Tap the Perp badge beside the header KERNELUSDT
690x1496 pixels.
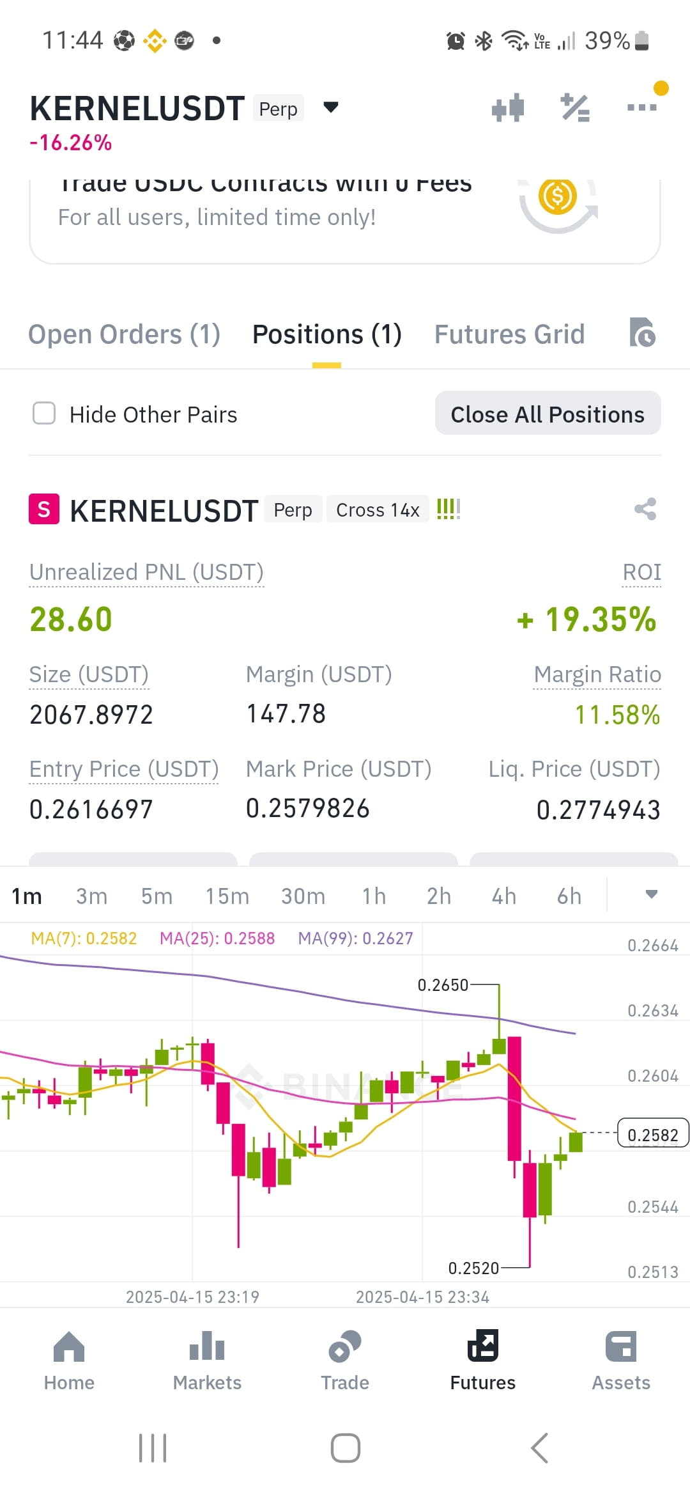[x=278, y=109]
